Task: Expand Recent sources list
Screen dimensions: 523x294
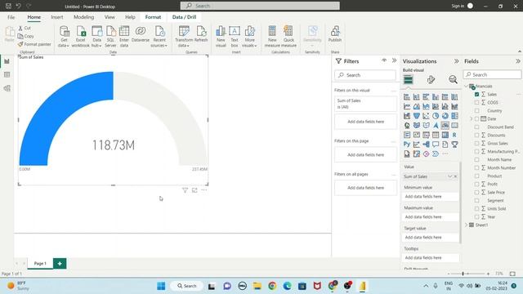Action: [159, 36]
